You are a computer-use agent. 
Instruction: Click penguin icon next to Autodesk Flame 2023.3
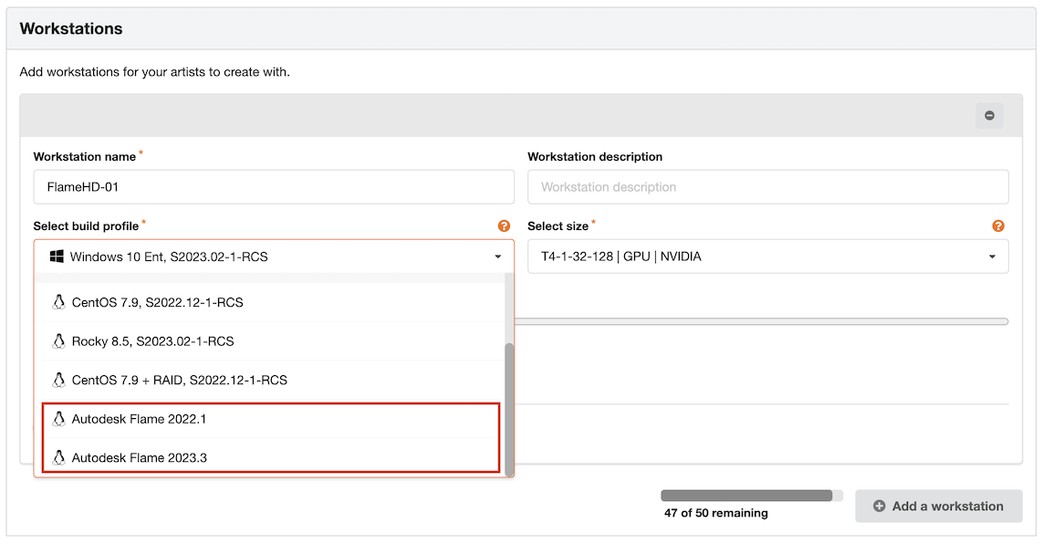59,457
